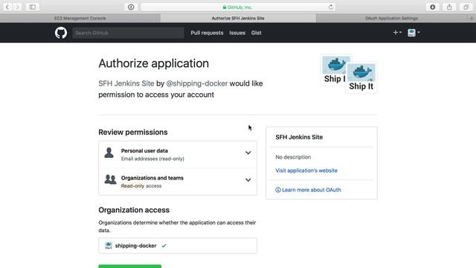Image resolution: width=476 pixels, height=268 pixels.
Task: Click the No description text
Action: pyautogui.click(x=293, y=157)
